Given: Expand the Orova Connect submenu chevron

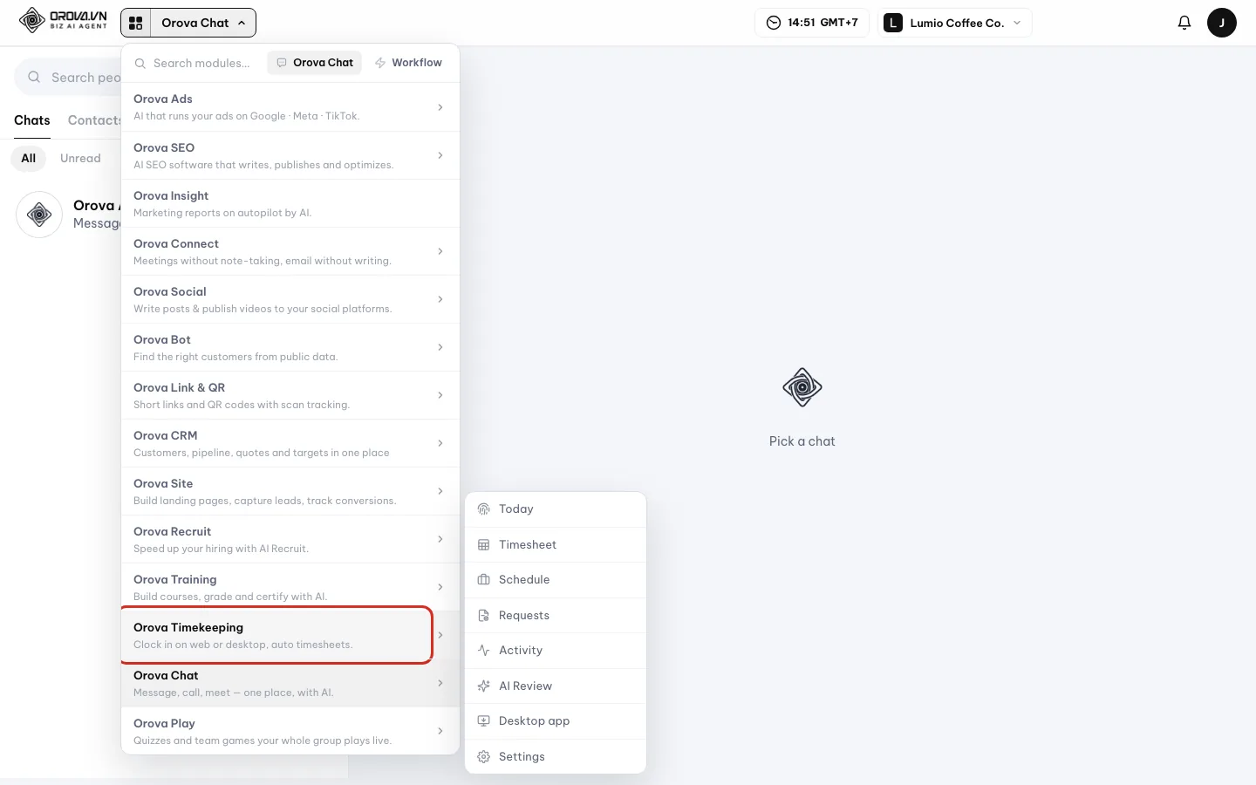Looking at the screenshot, I should pos(440,251).
